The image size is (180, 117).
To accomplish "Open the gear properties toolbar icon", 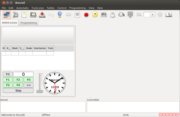I will [x=16, y=15].
